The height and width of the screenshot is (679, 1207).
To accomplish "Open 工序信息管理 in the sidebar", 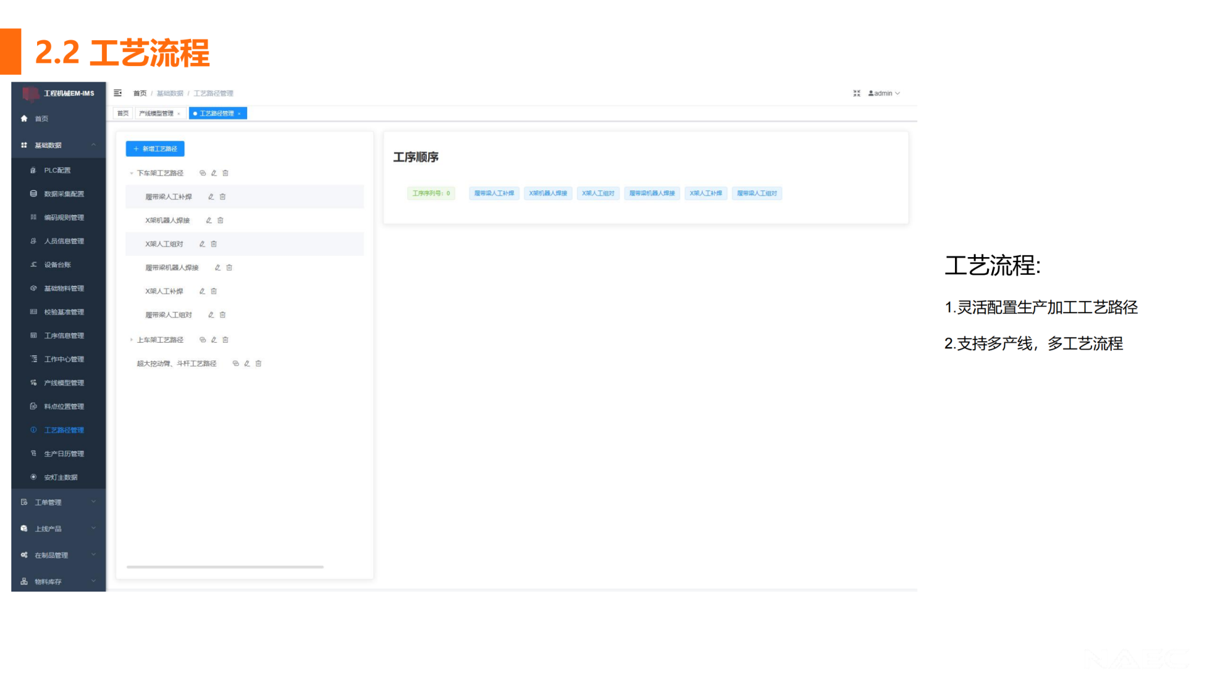I will [58, 335].
